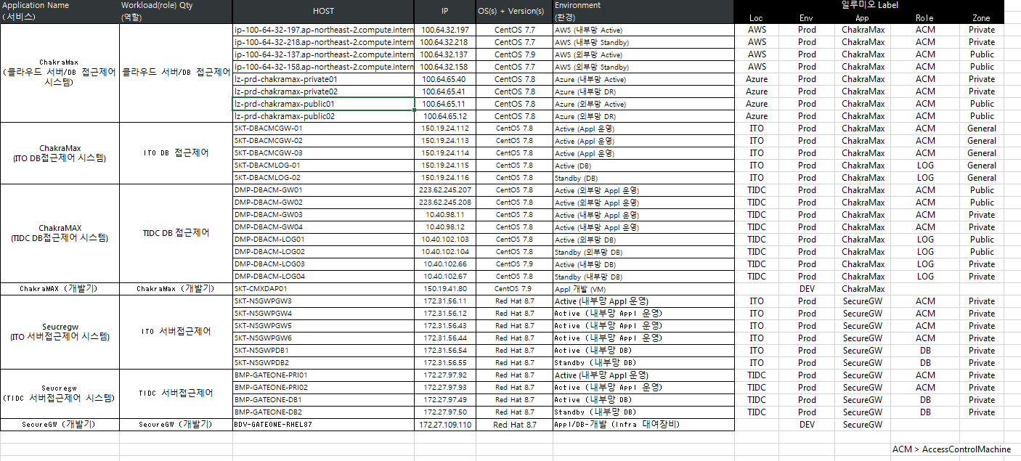Select merged cell '클라우드 서버/DB 접근제어'
Viewport: 1021px width, 461px height.
tap(176, 73)
